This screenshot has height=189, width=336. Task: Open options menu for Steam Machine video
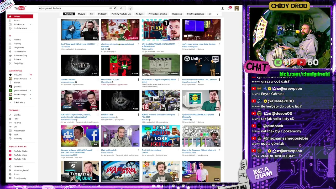click(98, 44)
